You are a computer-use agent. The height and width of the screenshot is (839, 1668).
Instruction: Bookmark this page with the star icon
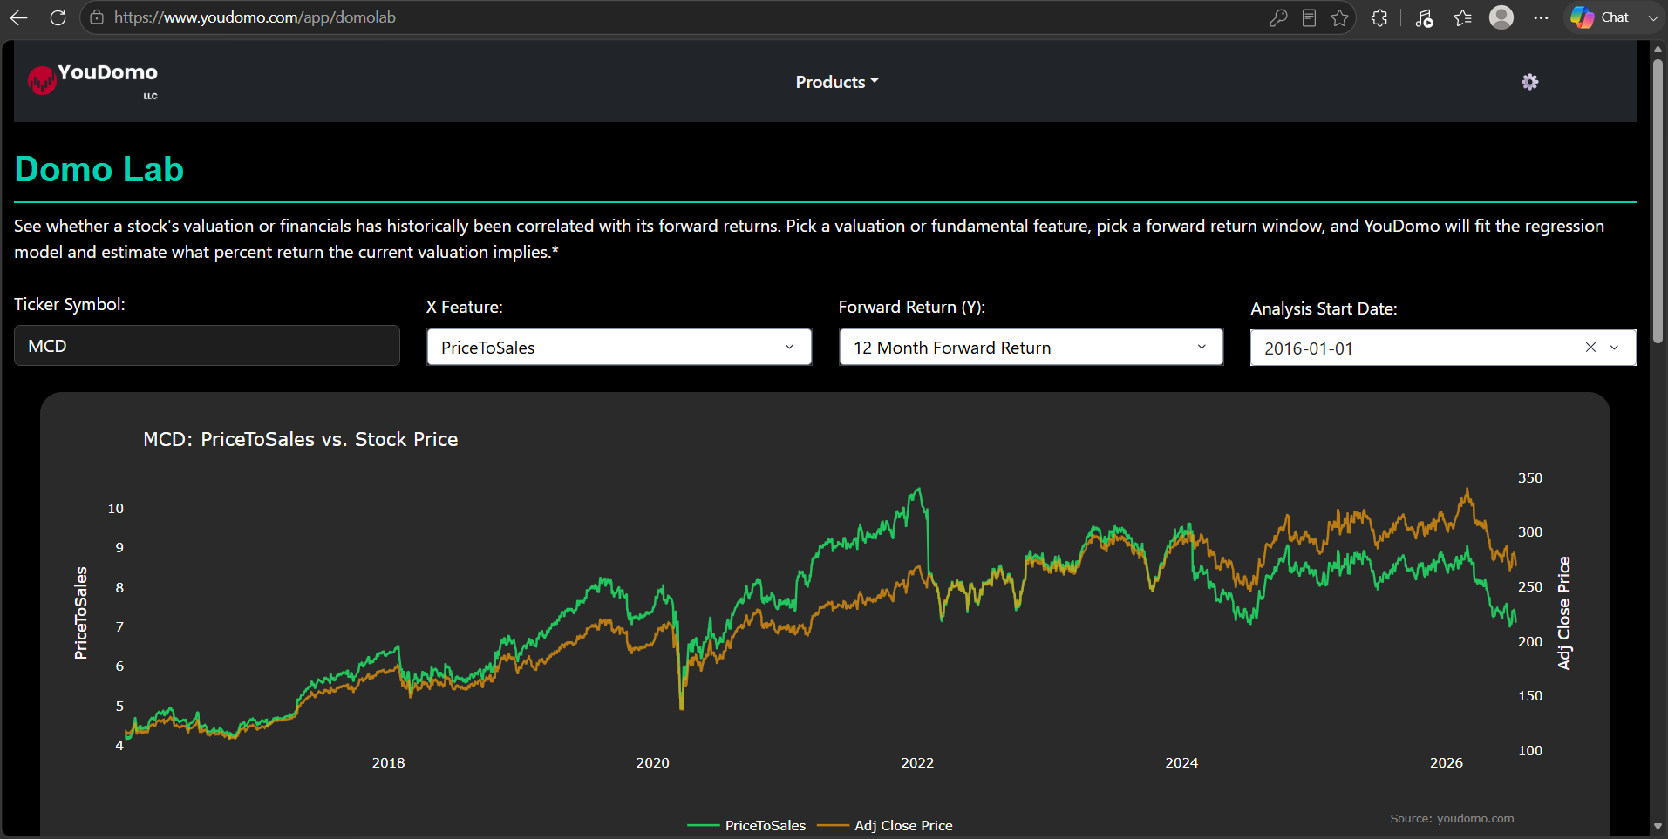tap(1340, 17)
